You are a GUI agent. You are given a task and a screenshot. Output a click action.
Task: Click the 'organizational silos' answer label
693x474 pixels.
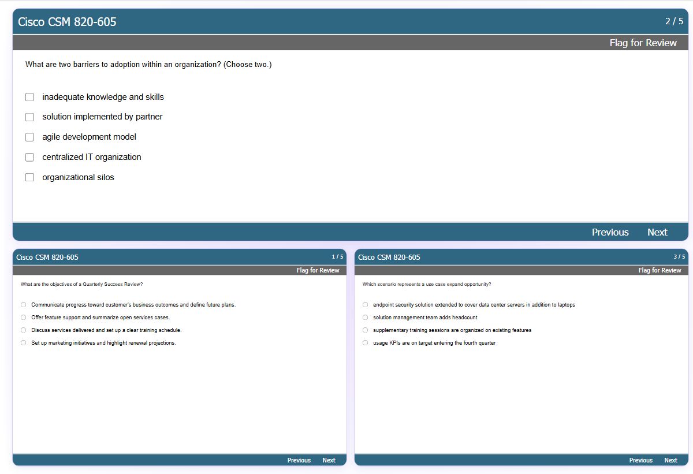coord(78,177)
